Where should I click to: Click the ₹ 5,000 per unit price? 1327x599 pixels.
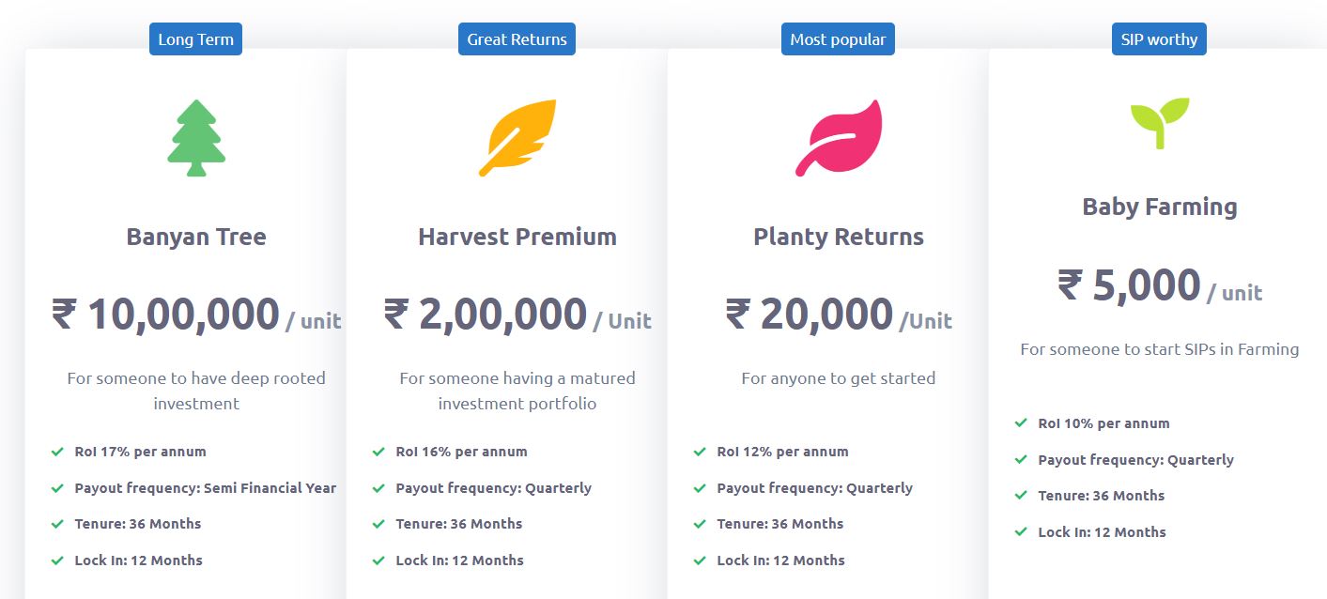point(1160,285)
